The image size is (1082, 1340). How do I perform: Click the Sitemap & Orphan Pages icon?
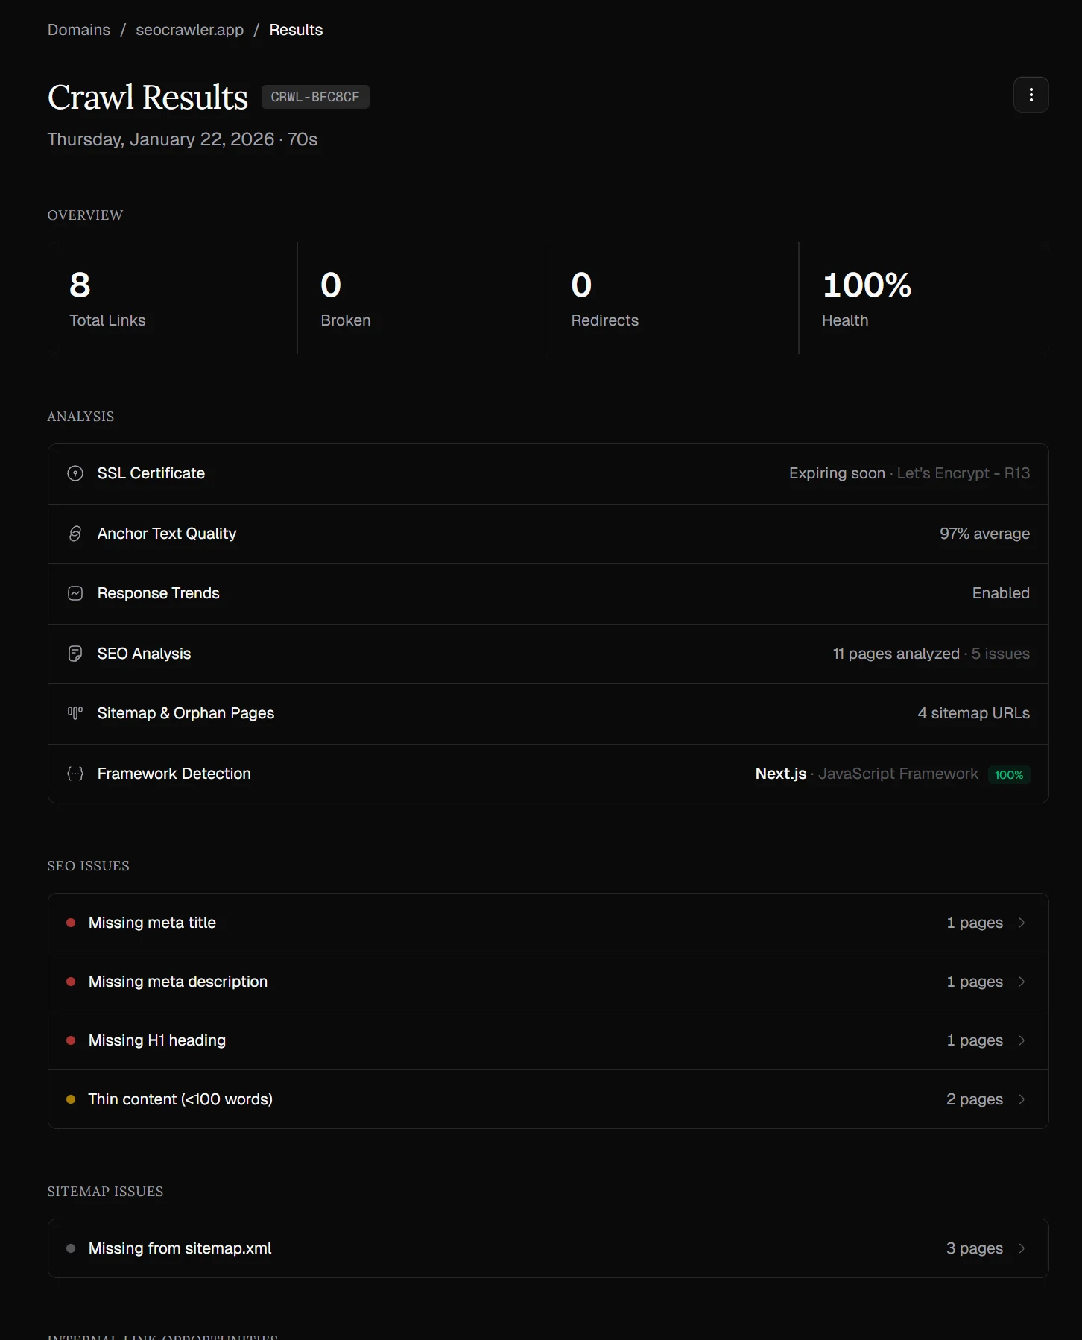pos(75,713)
